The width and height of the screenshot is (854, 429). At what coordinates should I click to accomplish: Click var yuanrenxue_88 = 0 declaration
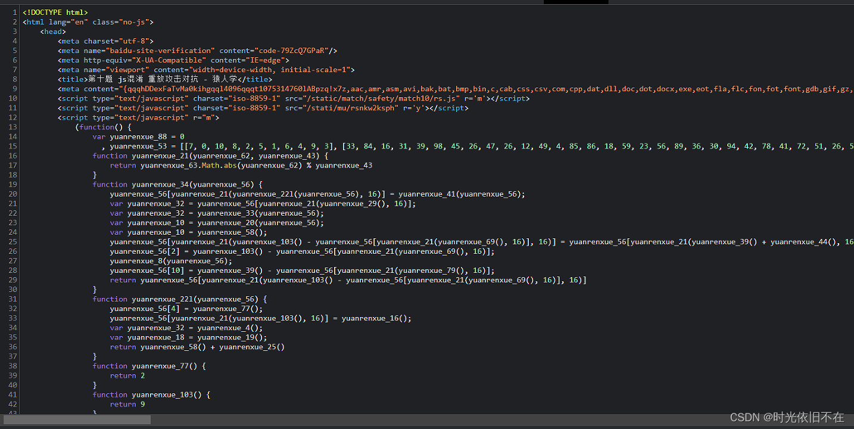pyautogui.click(x=138, y=136)
